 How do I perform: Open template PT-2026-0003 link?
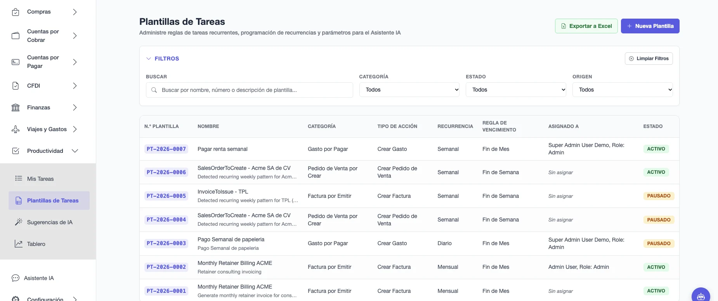166,243
